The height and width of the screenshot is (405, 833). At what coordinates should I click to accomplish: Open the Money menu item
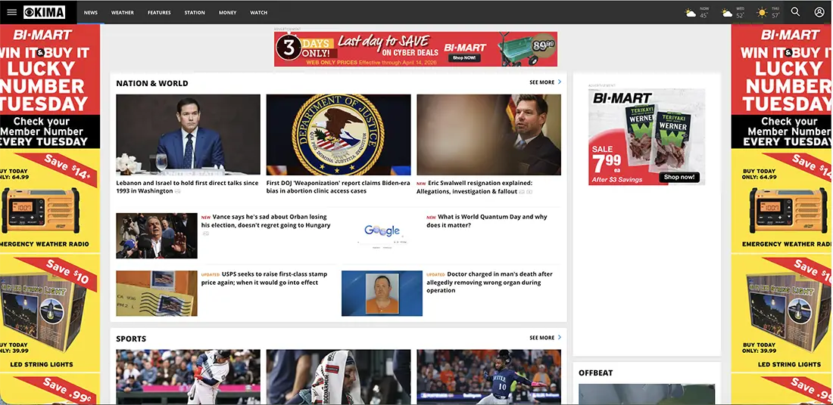click(227, 13)
